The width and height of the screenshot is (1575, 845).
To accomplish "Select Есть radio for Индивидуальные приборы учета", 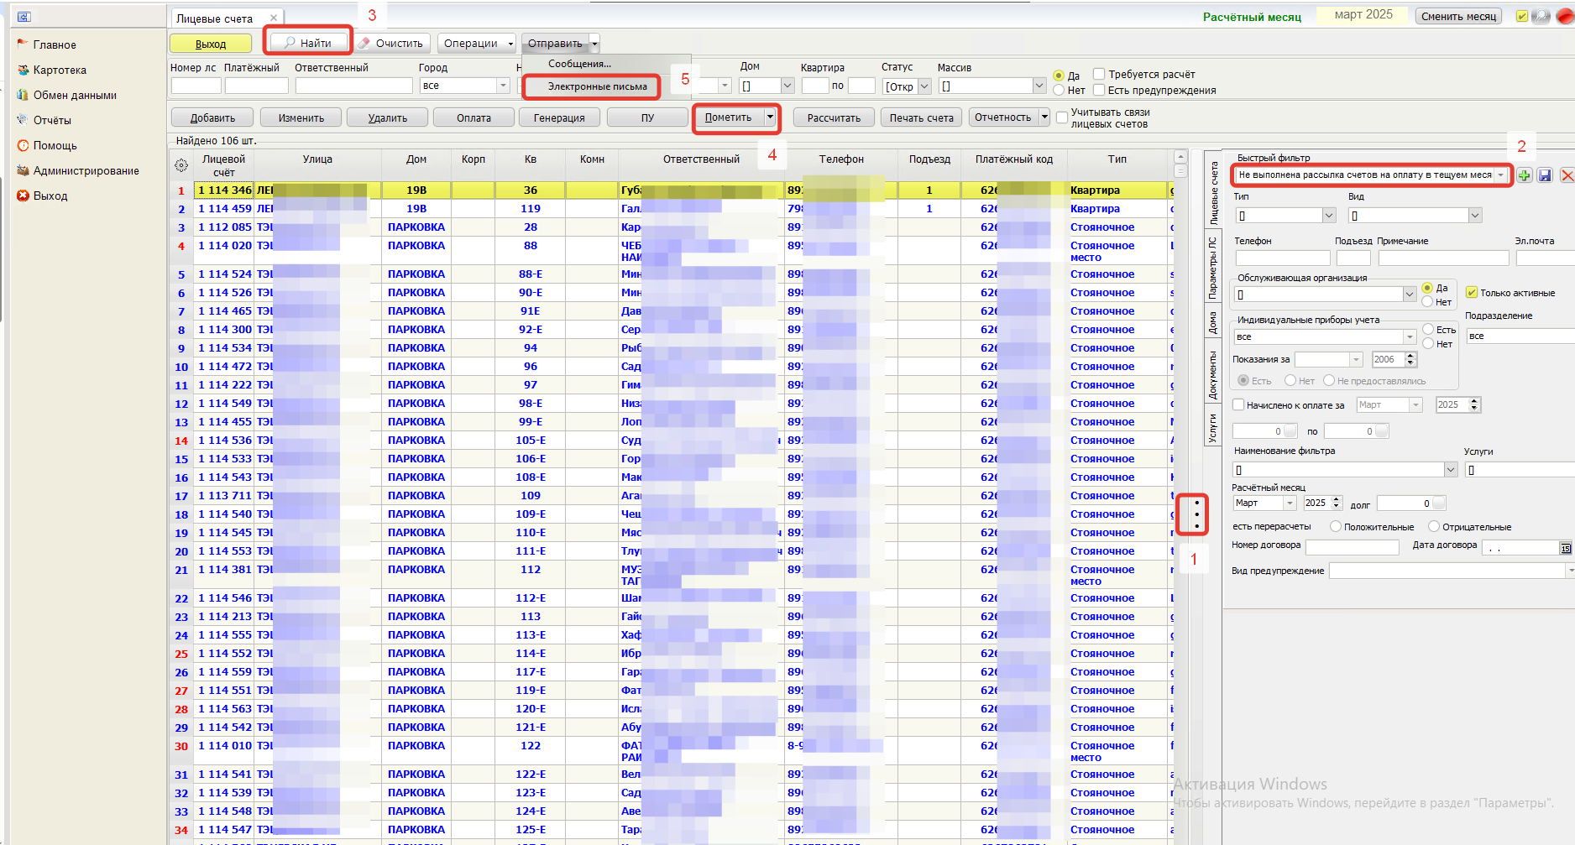I will click(1428, 329).
